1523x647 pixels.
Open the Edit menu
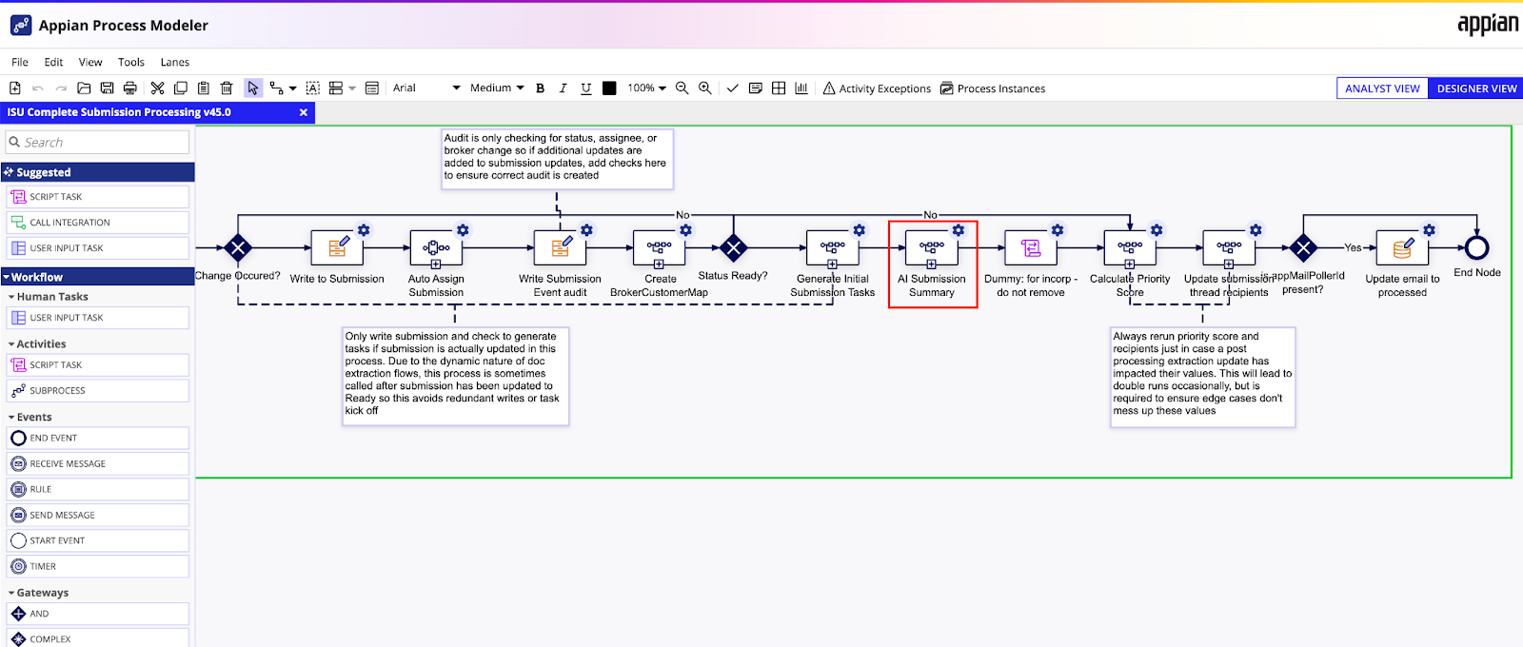click(53, 63)
